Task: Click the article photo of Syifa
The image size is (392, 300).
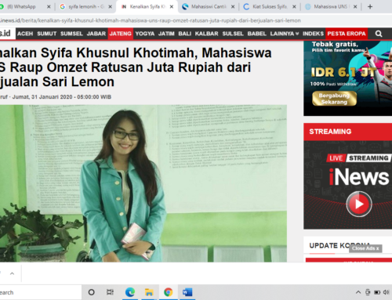Action: [143, 183]
